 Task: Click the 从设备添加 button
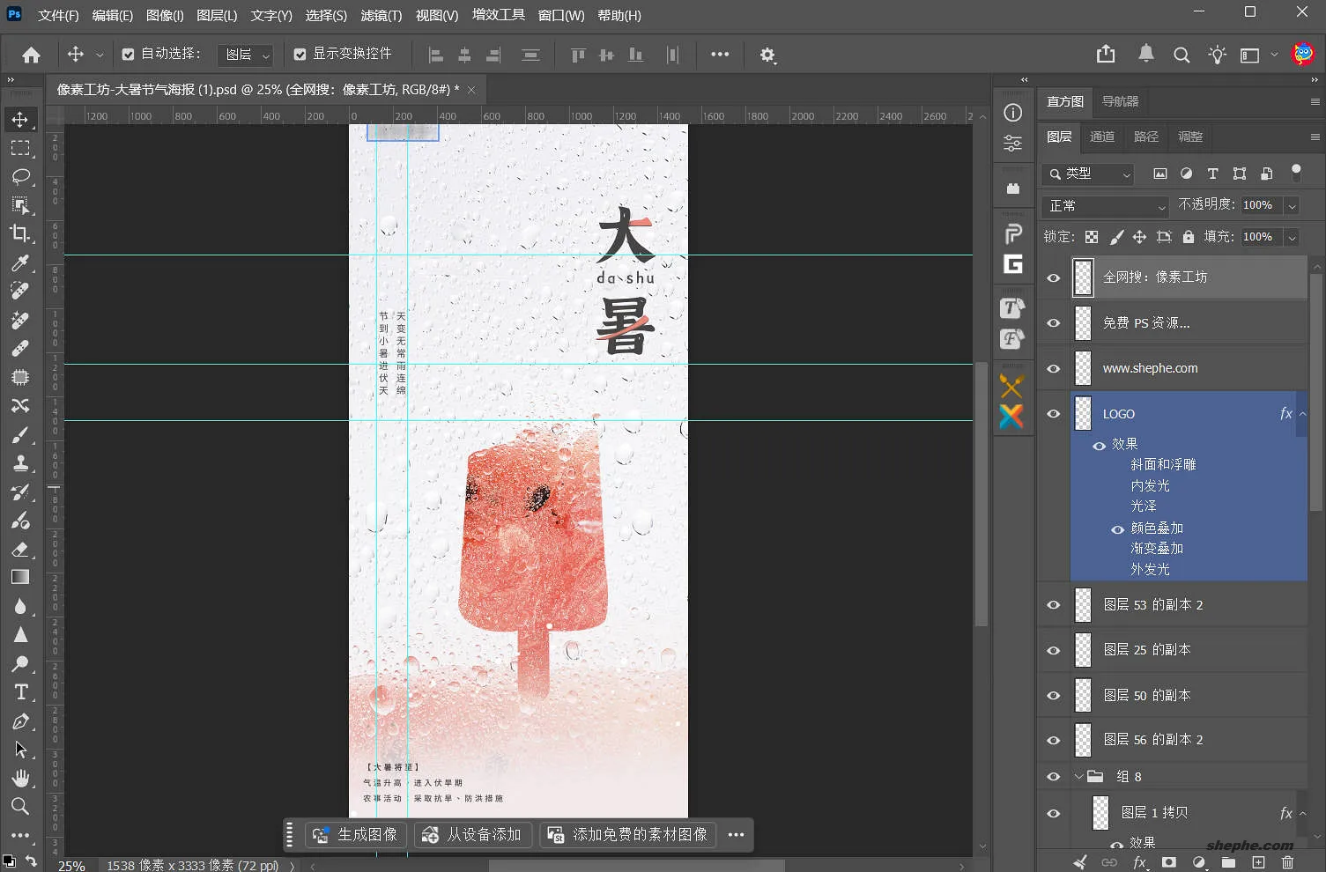tap(471, 835)
